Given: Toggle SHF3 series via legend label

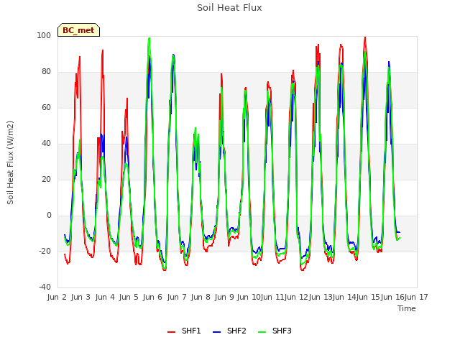Looking at the screenshot, I should click(x=282, y=331).
